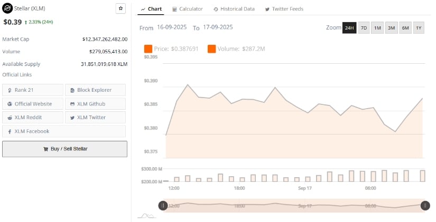This screenshot has height=222, width=436.
Task: Open the XLM Facebook page
Action: 64,131
